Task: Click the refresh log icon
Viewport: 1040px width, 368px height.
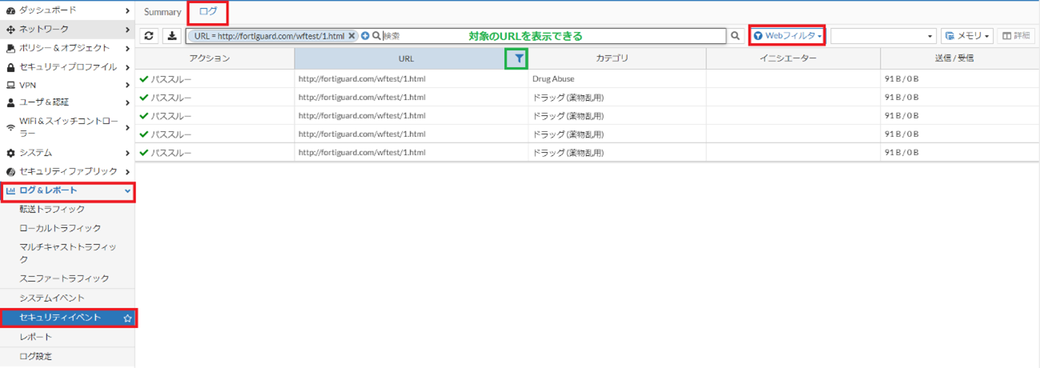Action: pos(149,36)
